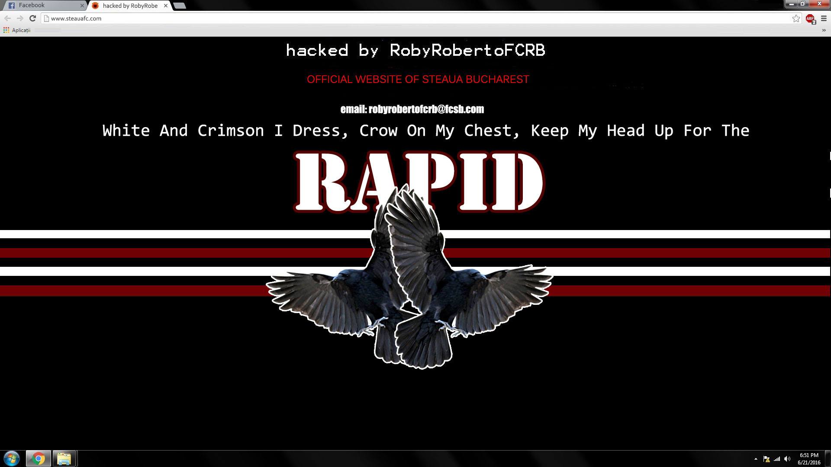Open the volume speaker control
Image resolution: width=831 pixels, height=467 pixels.
pyautogui.click(x=787, y=459)
